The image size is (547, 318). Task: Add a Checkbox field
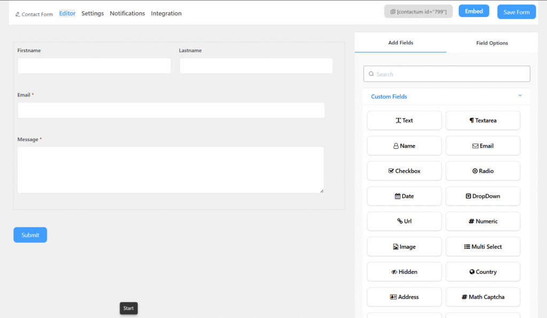(404, 171)
